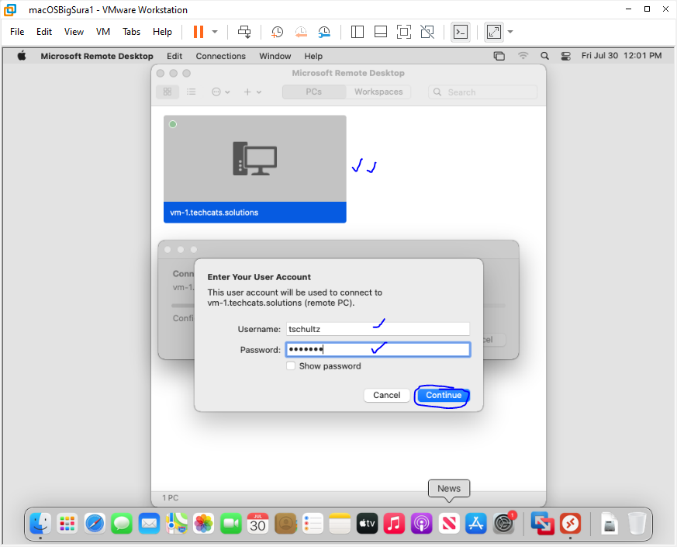Open the VMware View menu

pyautogui.click(x=74, y=32)
